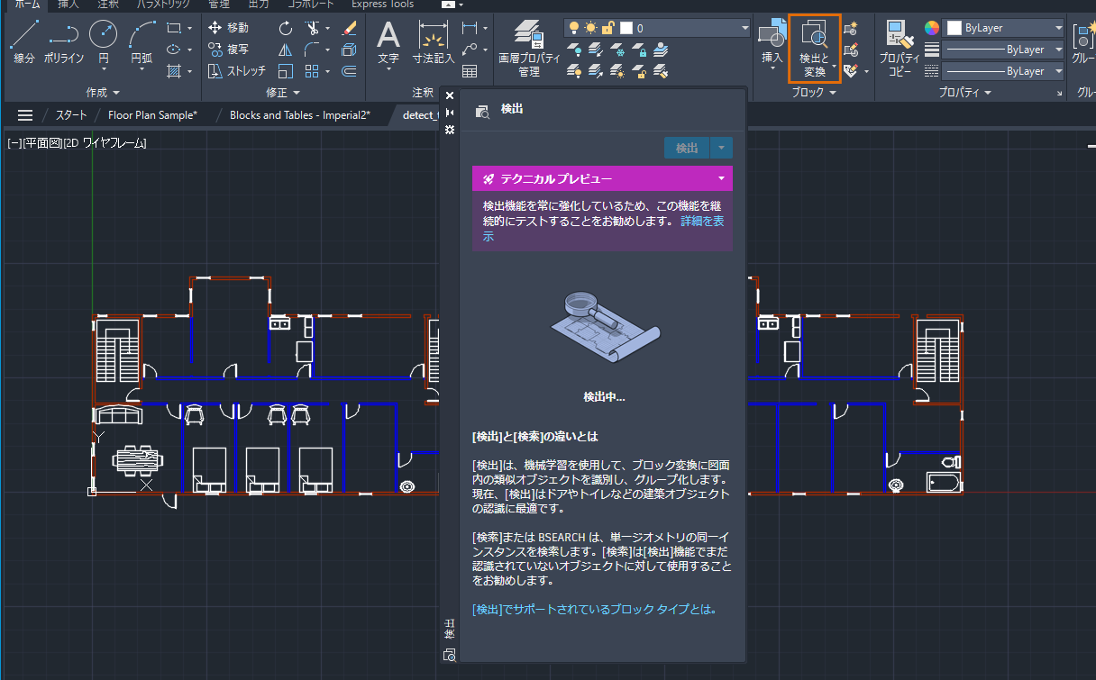The height and width of the screenshot is (680, 1096).
Task: Open the supported block types link
Action: click(595, 610)
